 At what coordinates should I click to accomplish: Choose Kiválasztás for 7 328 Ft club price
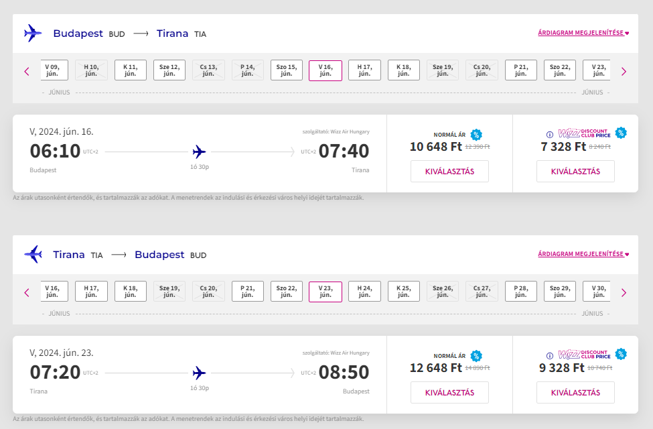[x=575, y=171]
